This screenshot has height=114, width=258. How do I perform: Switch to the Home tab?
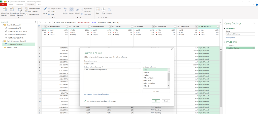11,5
